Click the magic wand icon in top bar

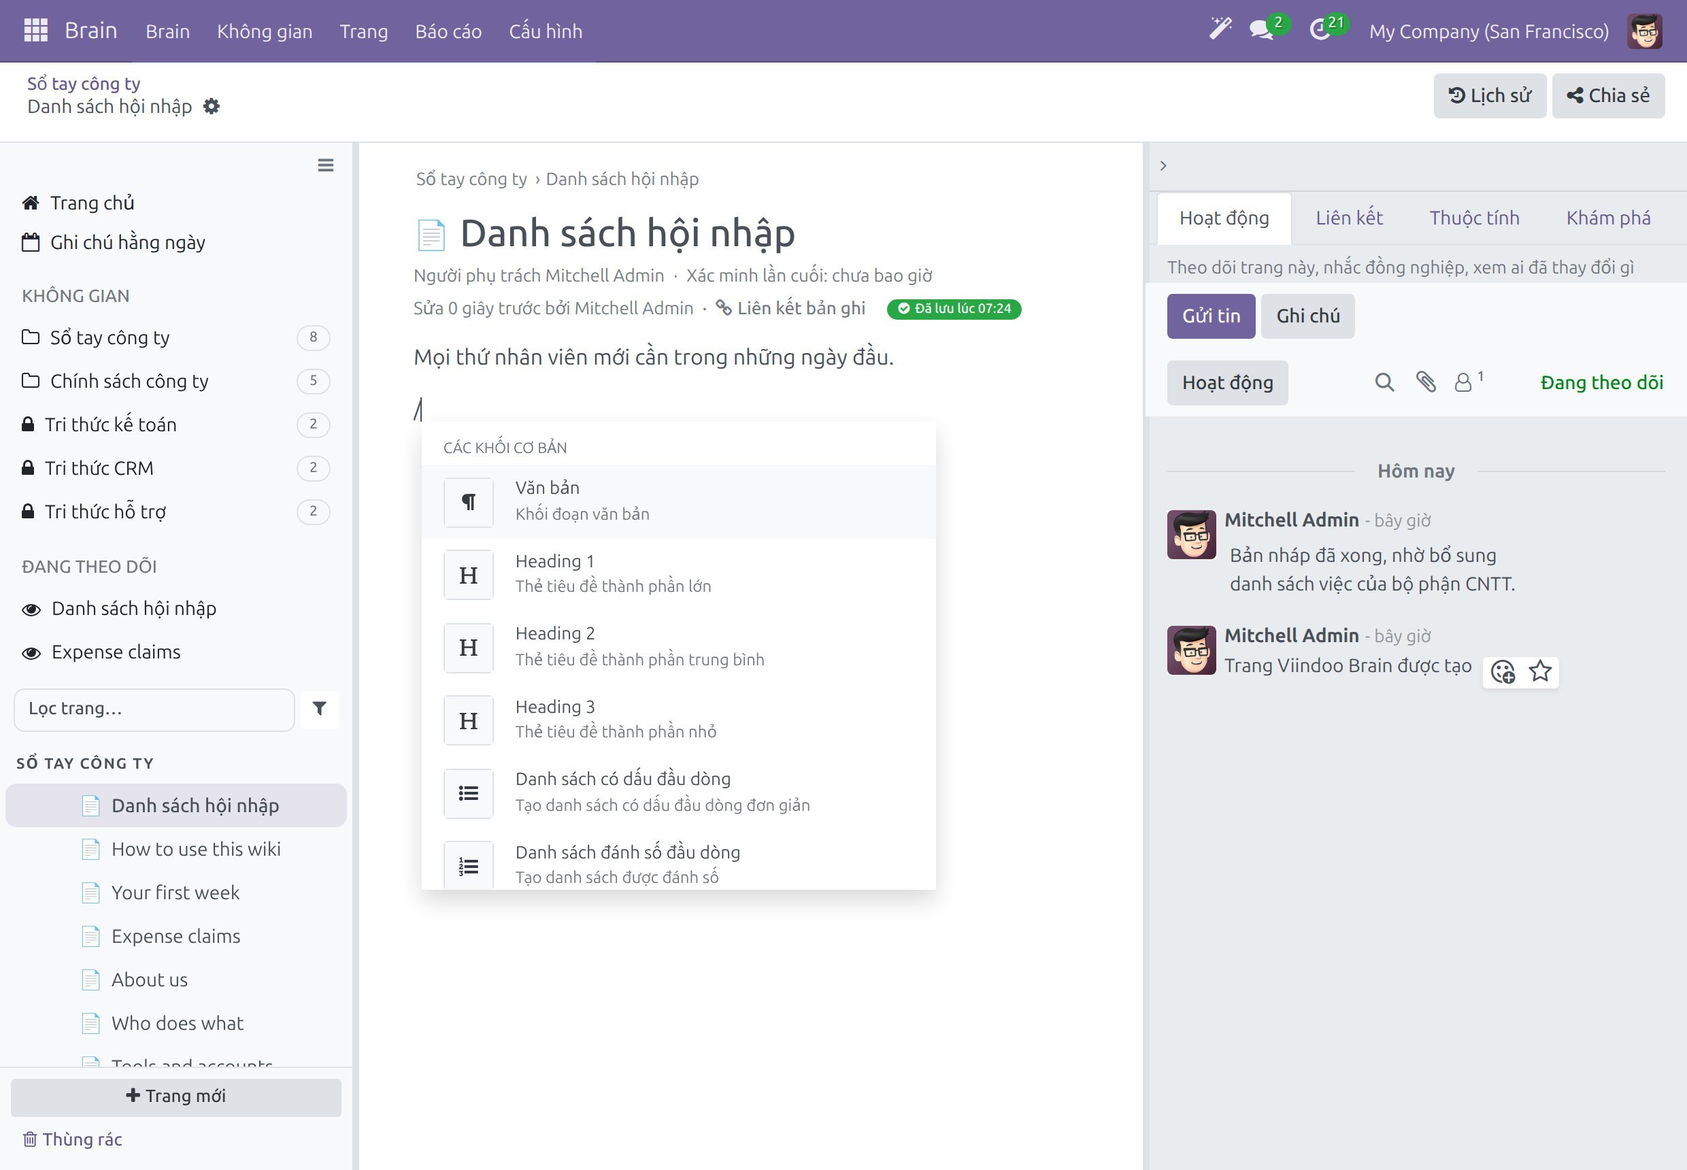[x=1220, y=29]
